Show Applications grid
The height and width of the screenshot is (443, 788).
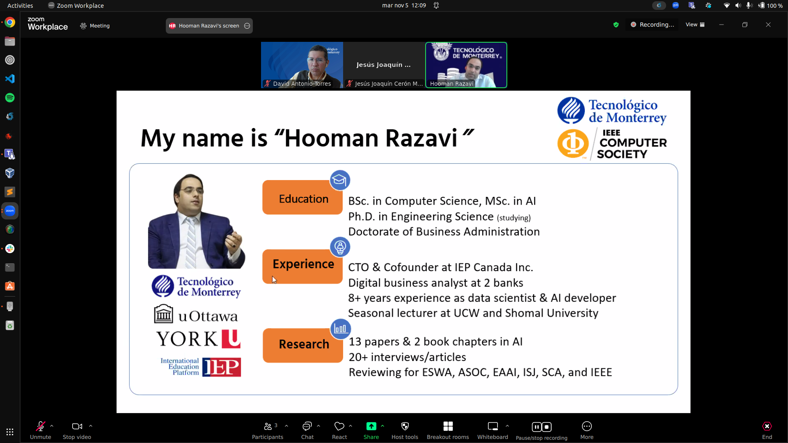tap(10, 432)
